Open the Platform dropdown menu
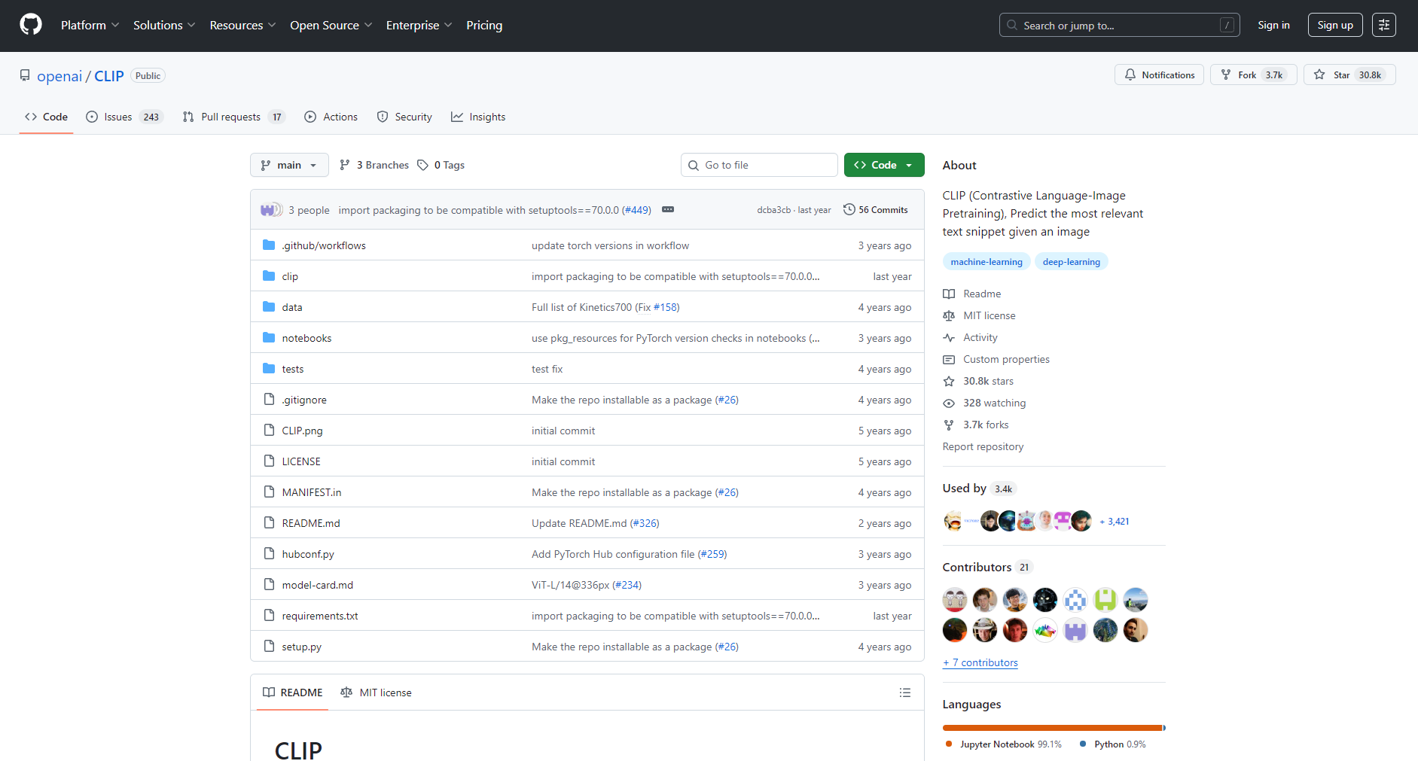Image resolution: width=1418 pixels, height=761 pixels. 90,25
